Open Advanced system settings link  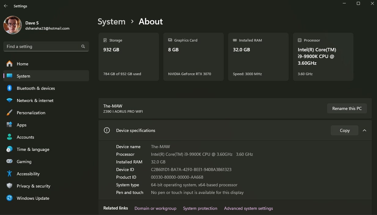tap(248, 208)
